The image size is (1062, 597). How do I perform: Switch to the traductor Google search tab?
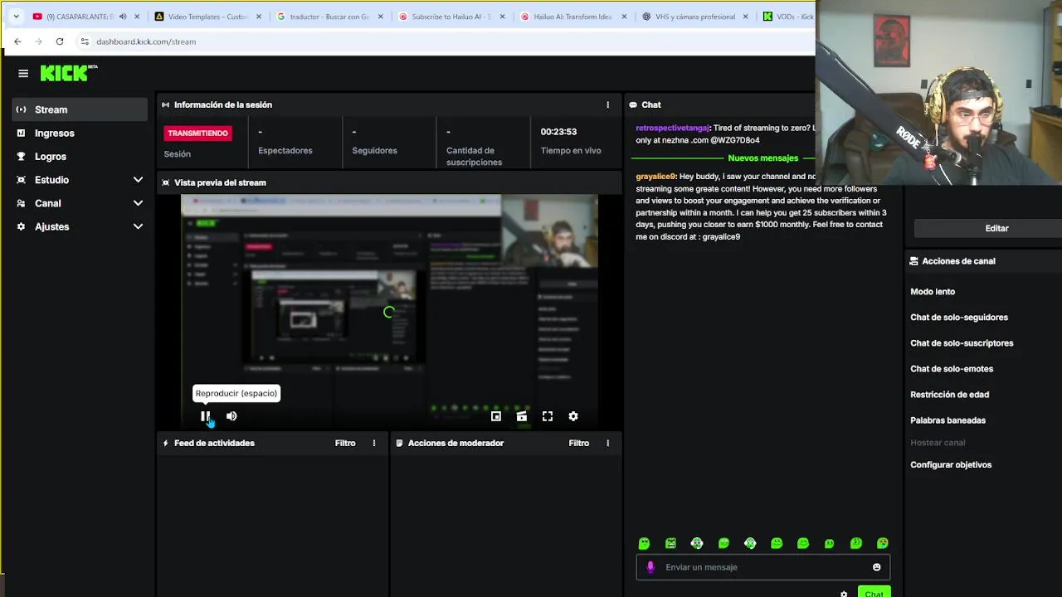tap(329, 17)
